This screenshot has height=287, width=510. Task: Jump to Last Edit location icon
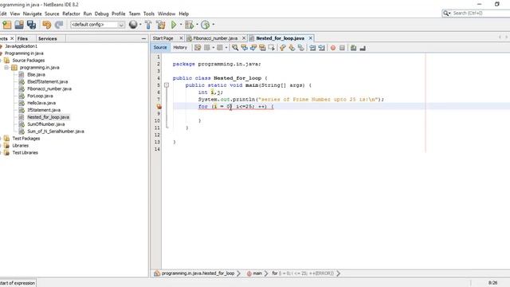pyautogui.click(x=198, y=48)
